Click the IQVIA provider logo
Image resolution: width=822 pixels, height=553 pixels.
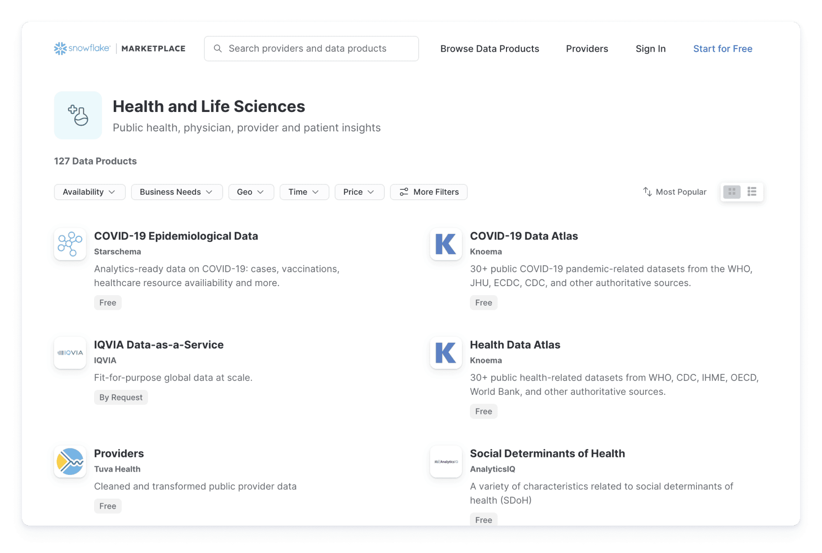tap(69, 353)
